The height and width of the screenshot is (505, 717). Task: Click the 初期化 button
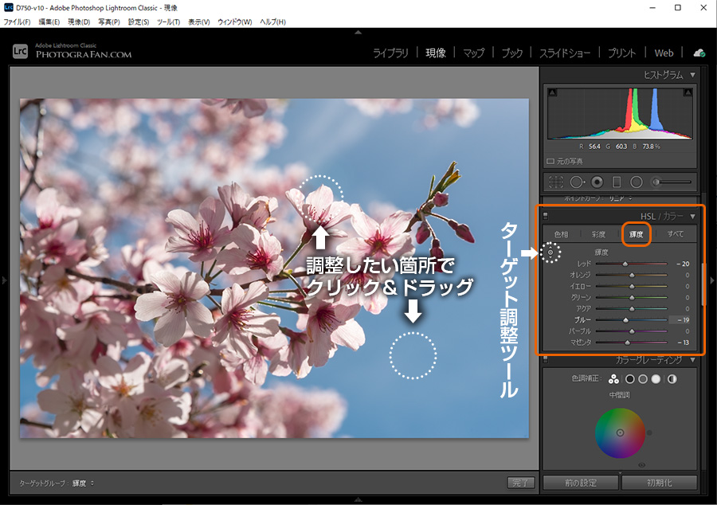(659, 483)
